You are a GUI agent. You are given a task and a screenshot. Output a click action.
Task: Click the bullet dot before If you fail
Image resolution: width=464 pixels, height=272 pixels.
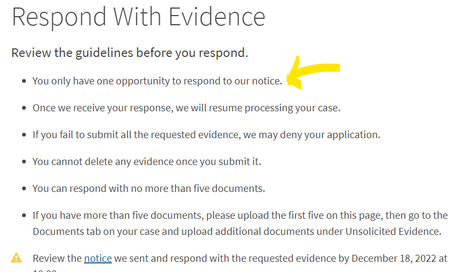coord(24,135)
